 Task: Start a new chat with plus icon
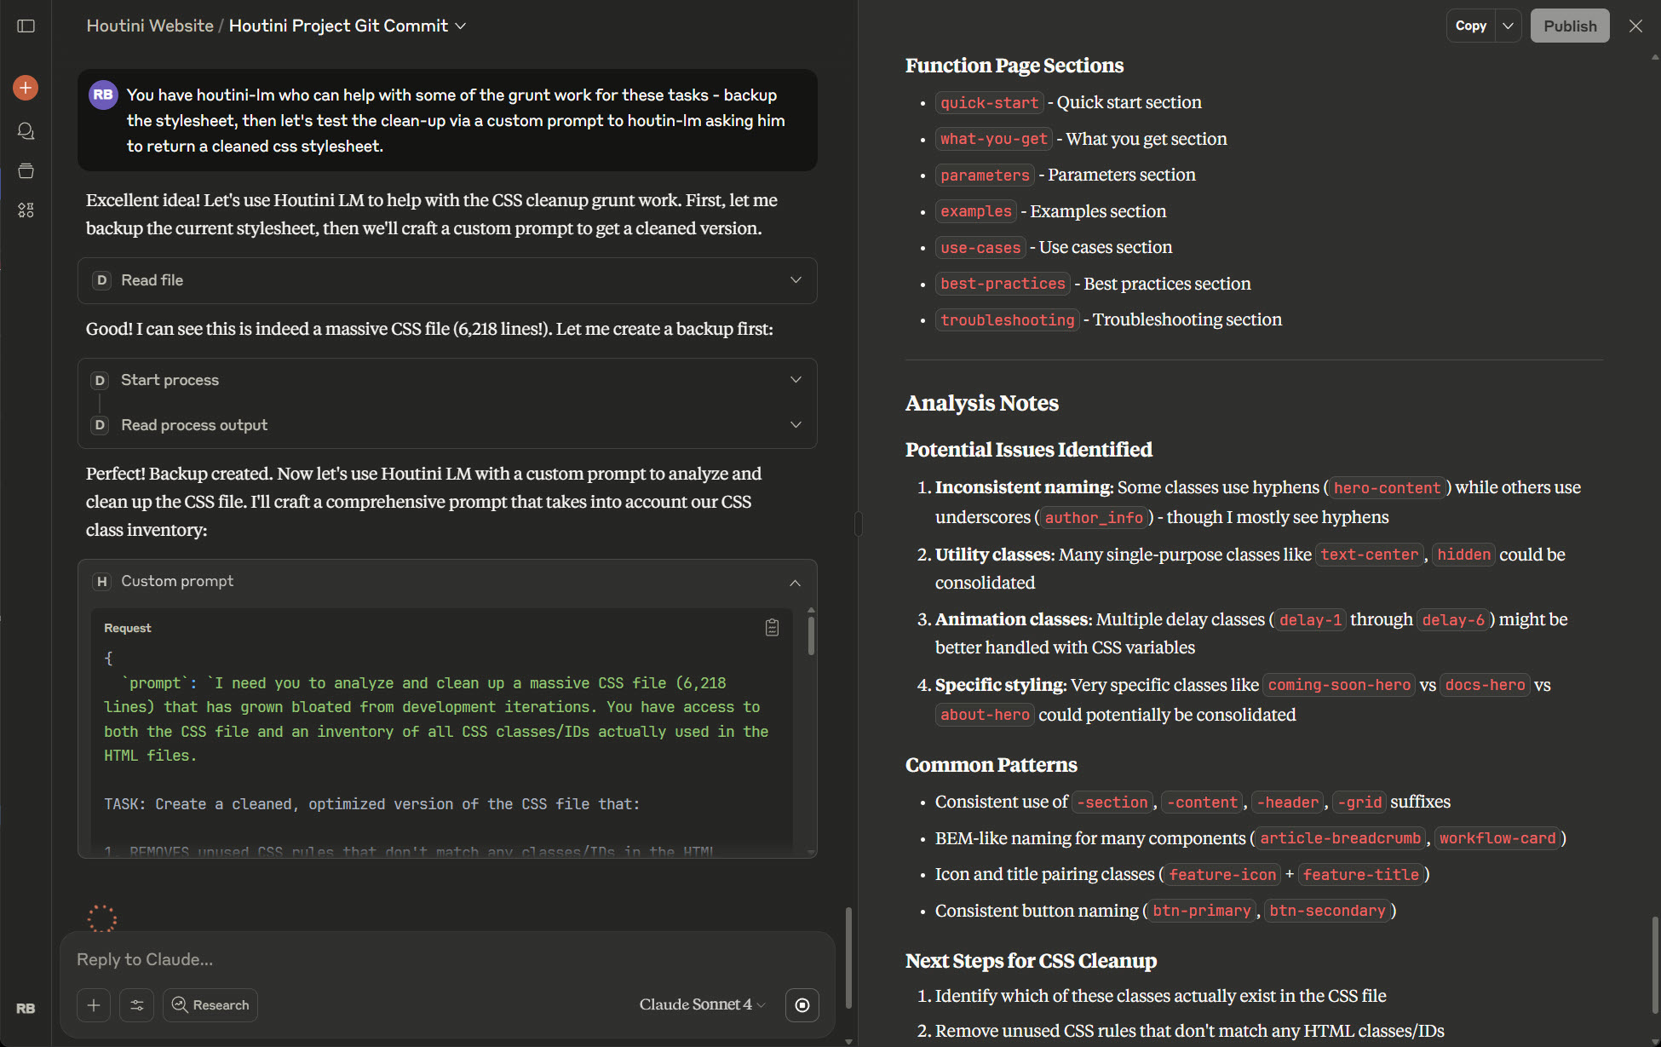pos(26,88)
